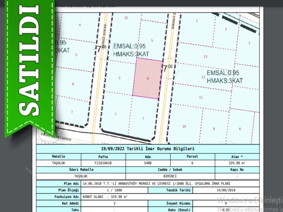
Task: Click parcel 13 on the map
Action: click(x=205, y=56)
